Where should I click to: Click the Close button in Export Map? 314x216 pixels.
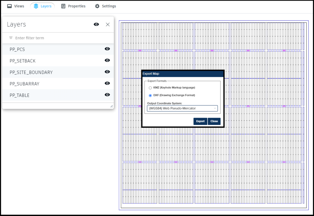coord(214,121)
